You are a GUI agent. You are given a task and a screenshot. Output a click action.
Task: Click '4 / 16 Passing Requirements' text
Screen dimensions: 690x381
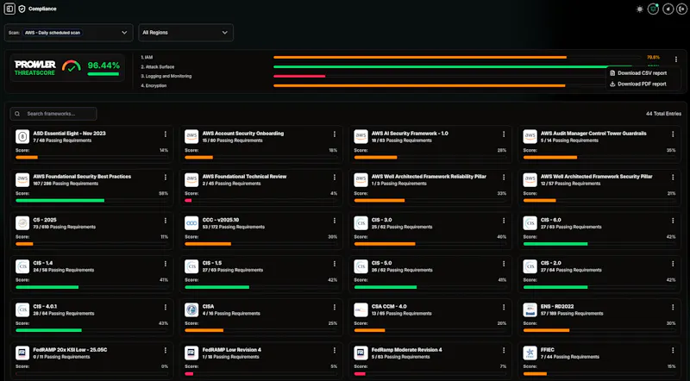(x=231, y=314)
